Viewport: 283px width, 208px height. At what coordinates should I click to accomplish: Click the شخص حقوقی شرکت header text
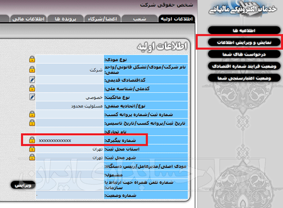166,5
